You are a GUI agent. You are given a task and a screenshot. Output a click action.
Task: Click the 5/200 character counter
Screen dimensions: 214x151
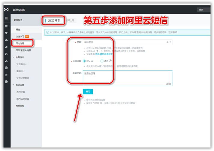click(x=168, y=84)
